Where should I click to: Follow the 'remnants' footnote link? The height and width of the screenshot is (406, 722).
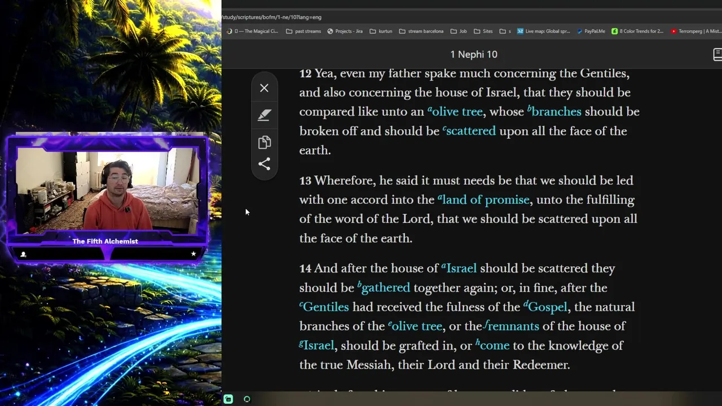[x=511, y=326]
